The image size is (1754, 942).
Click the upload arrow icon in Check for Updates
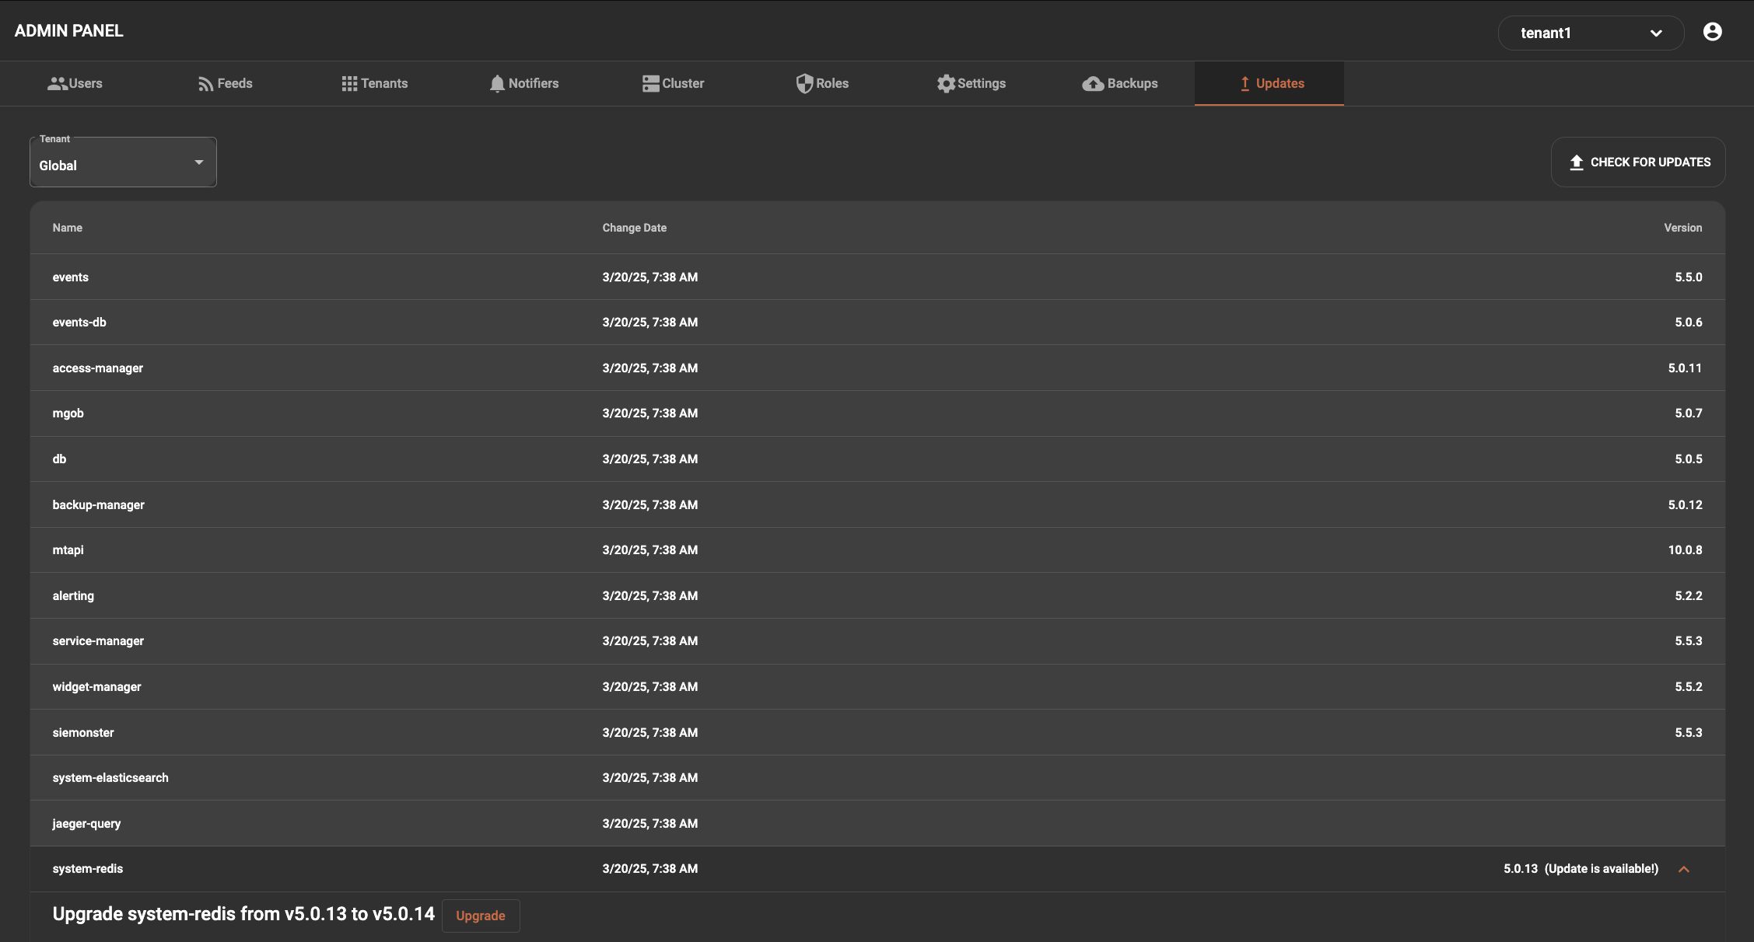coord(1577,162)
